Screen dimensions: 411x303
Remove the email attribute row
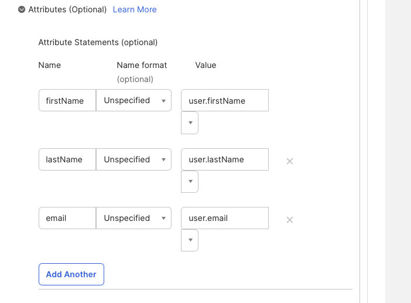coord(290,220)
